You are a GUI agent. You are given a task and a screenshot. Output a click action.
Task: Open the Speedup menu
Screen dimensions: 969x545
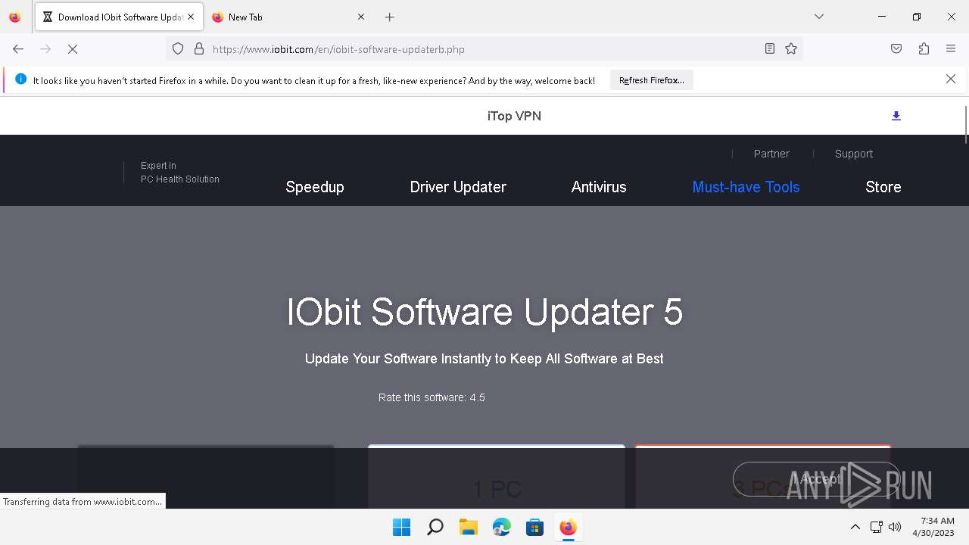click(315, 187)
